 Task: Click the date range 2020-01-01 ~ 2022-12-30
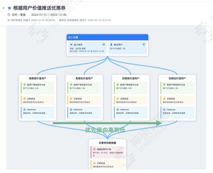coord(49,14)
